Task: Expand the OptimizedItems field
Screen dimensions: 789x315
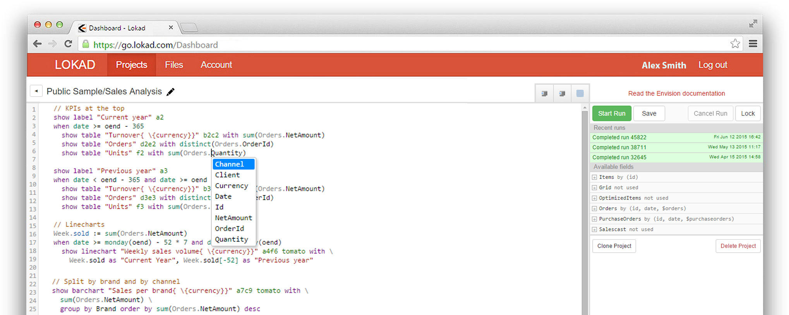Action: [594, 198]
